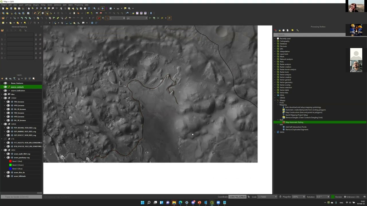Click the Save Project icon
The image size is (367, 206).
point(11,9)
